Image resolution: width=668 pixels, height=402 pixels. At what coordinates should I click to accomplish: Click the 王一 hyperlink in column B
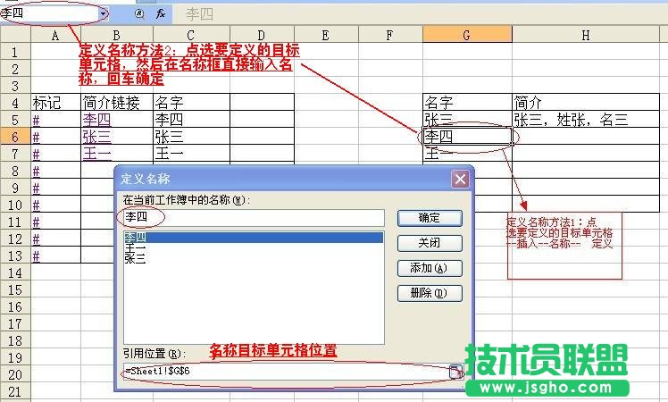point(96,154)
